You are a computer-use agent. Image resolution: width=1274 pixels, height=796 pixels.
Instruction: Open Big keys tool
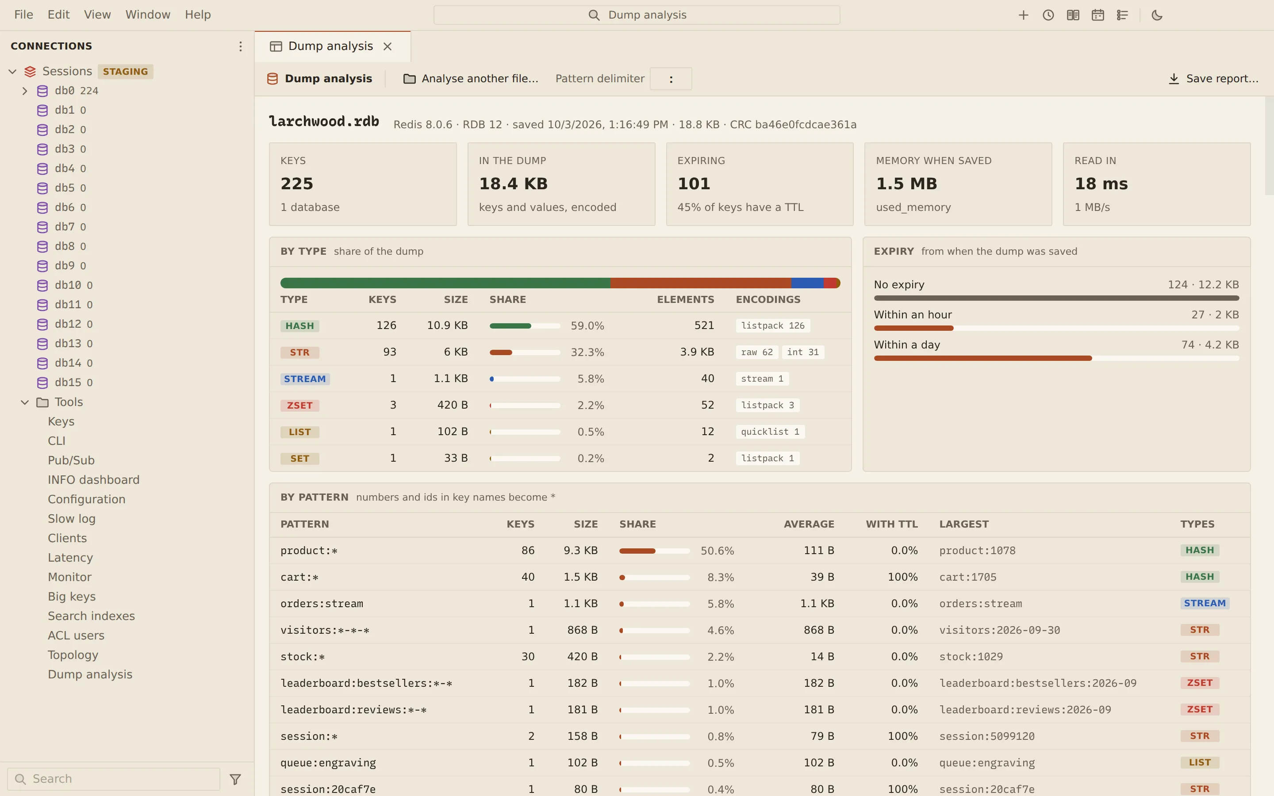coord(72,597)
